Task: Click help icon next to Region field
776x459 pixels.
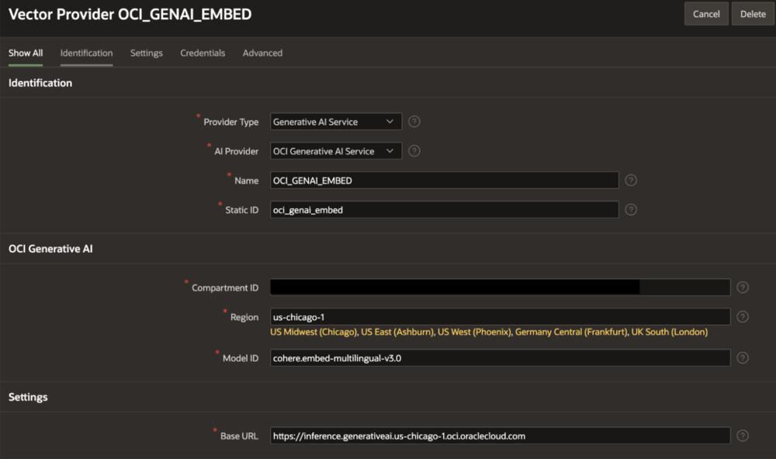Action: click(x=743, y=317)
